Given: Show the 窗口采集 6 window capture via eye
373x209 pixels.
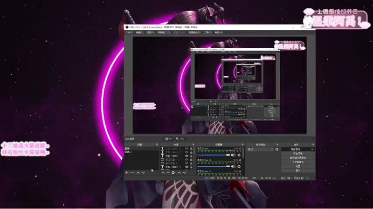Looking at the screenshot, I should point(187,163).
